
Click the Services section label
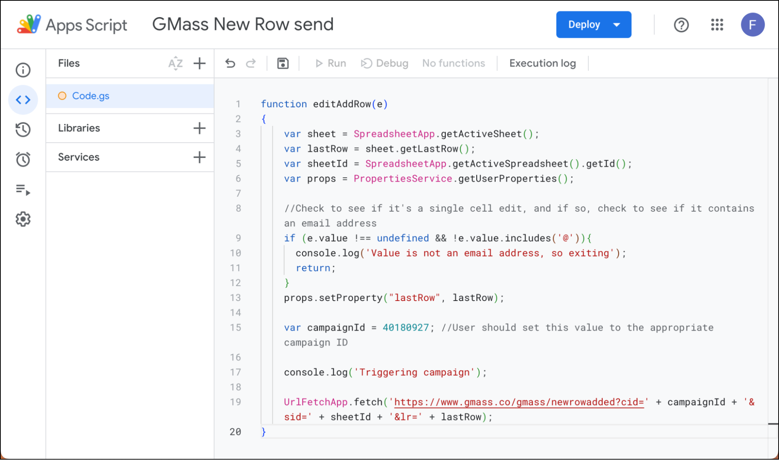[x=79, y=157]
